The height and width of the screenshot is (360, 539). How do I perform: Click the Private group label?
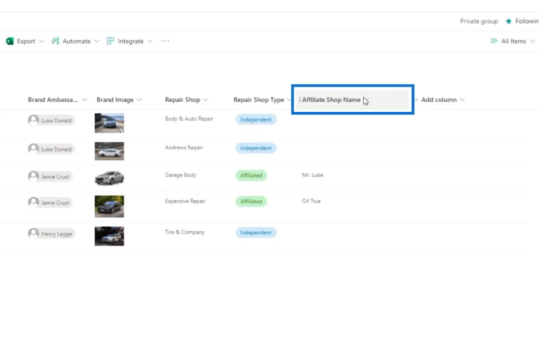pos(479,22)
